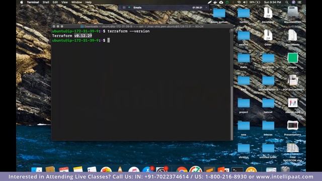Open Notification Center list icon
Image resolution: width=322 pixels, height=181 pixels.
(300, 2)
